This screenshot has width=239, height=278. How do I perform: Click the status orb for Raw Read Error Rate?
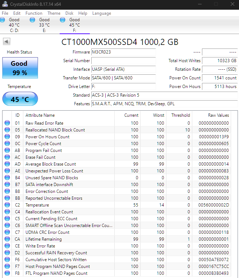(7, 123)
